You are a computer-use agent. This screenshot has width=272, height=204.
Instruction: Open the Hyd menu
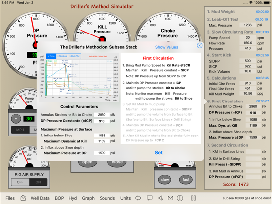[73, 198]
